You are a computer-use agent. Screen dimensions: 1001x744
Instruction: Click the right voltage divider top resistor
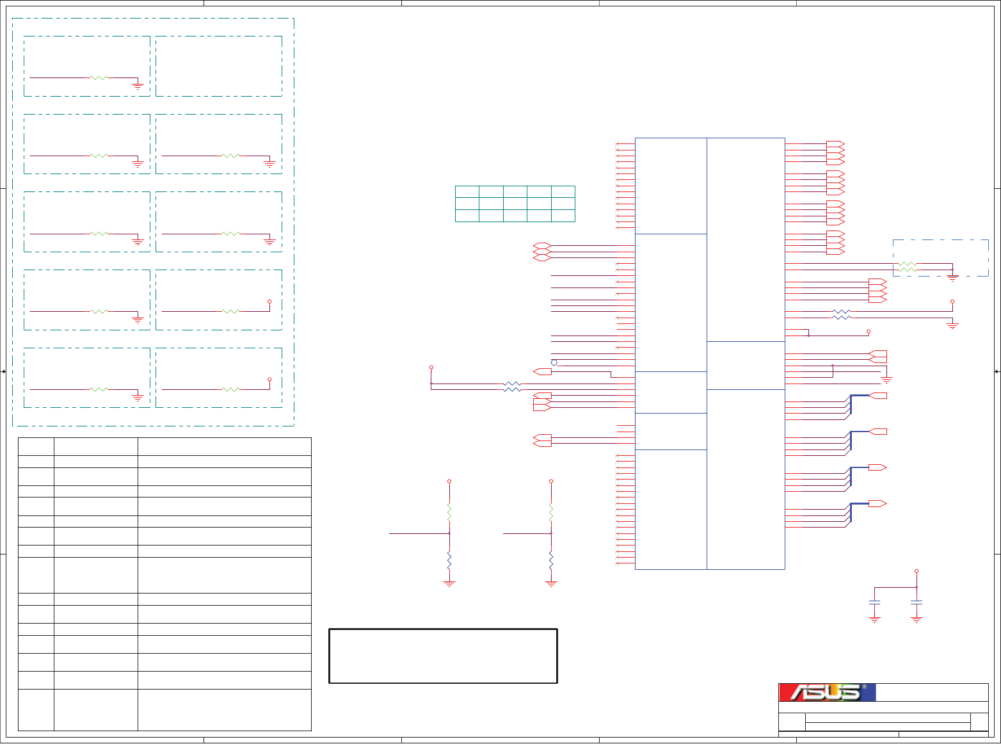551,512
